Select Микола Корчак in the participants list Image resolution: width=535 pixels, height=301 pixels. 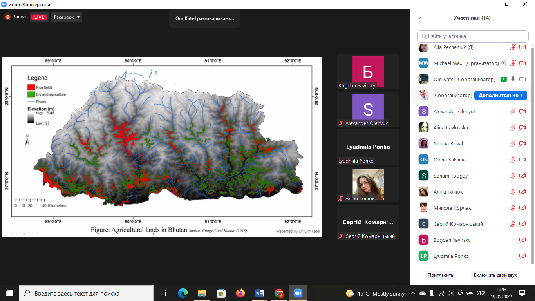[452, 208]
